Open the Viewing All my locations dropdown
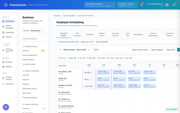 coord(34,31)
